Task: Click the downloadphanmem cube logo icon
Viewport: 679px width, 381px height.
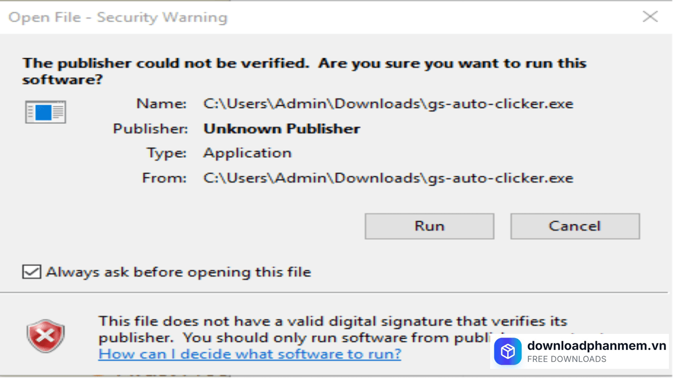Action: (508, 351)
